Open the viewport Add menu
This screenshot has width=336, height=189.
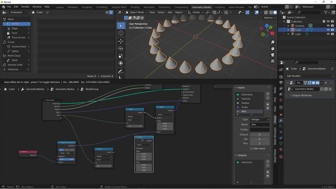170,13
